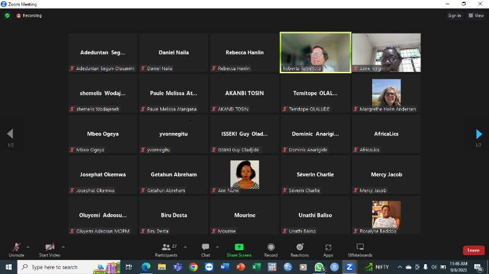This screenshot has height=274, width=489.
Task: Click muted mic icon beside Dominic Anarigide label
Action: [x=285, y=150]
